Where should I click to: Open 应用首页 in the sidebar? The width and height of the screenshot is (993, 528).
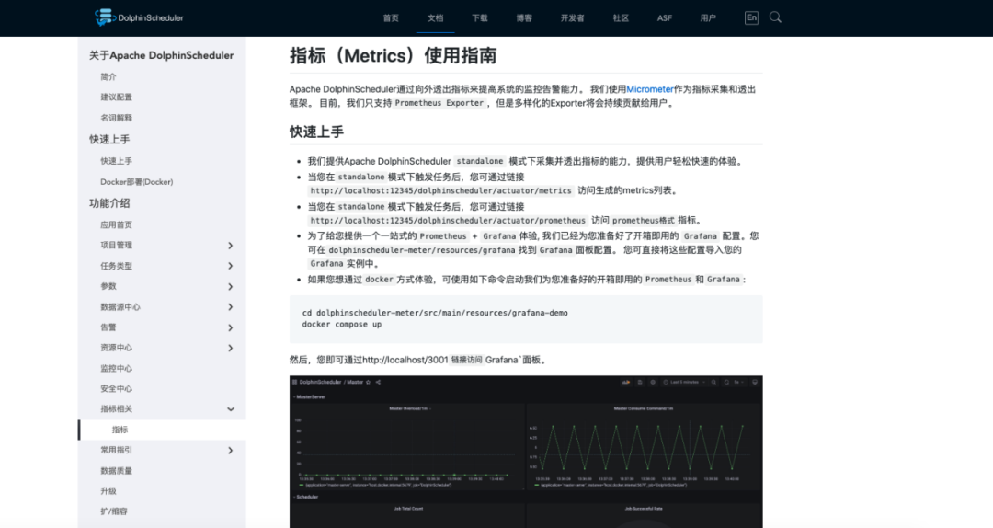point(116,225)
